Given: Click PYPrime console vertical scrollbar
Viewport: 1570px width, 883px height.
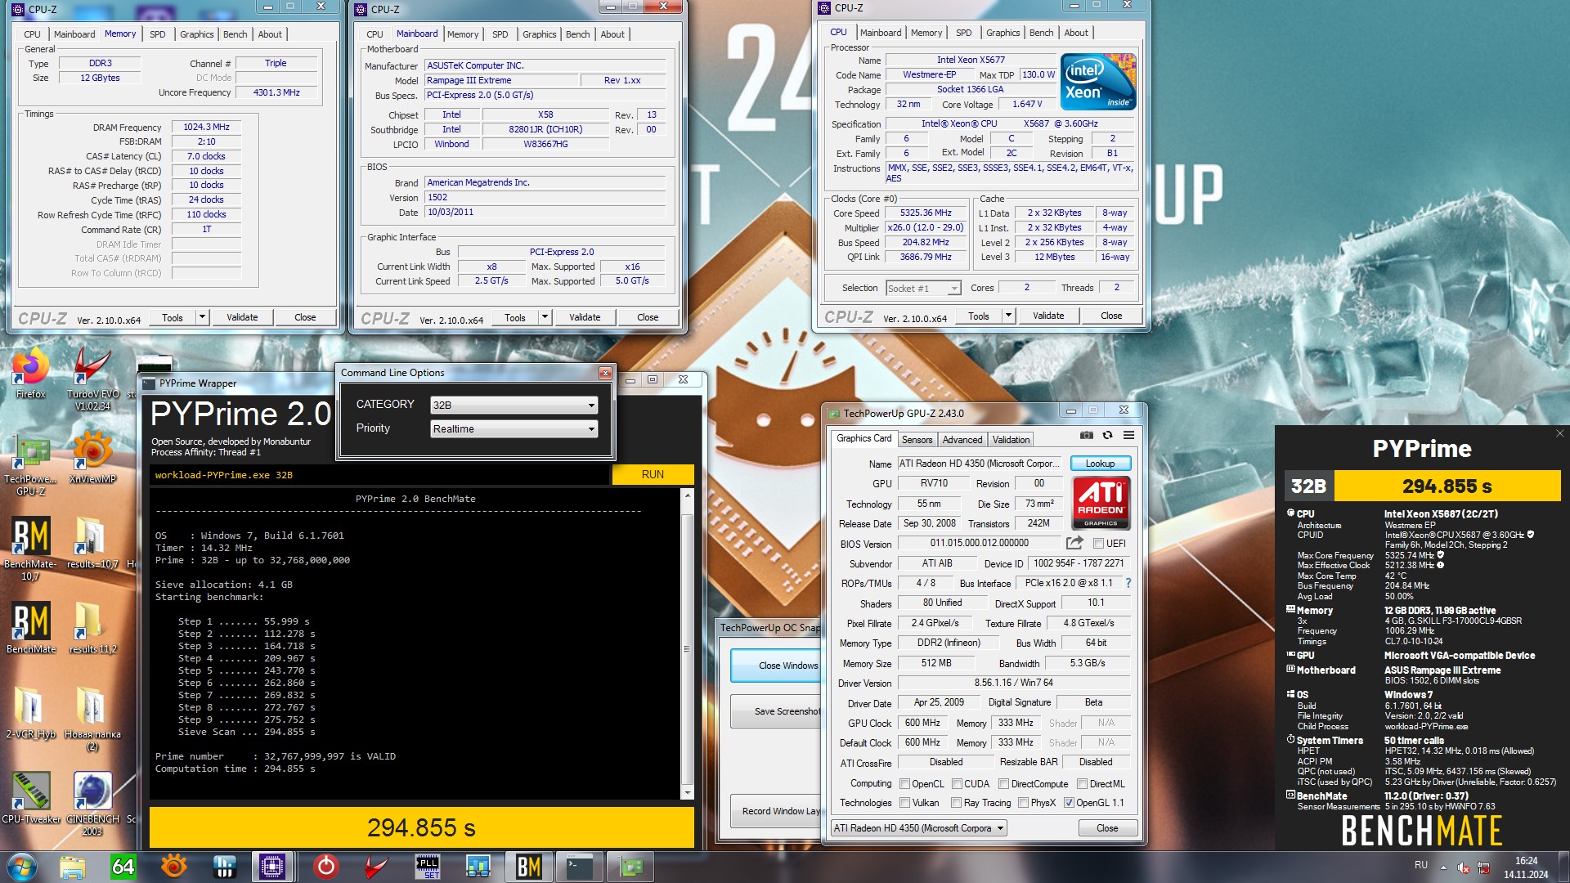Looking at the screenshot, I should click(x=687, y=644).
